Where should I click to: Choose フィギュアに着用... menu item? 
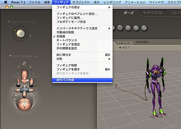pyautogui.click(x=82, y=18)
